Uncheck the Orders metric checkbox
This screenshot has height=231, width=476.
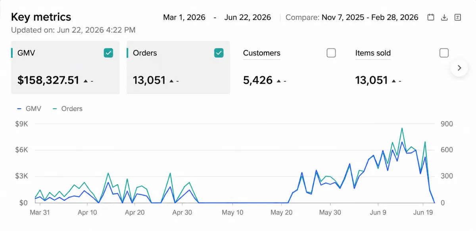pos(219,53)
